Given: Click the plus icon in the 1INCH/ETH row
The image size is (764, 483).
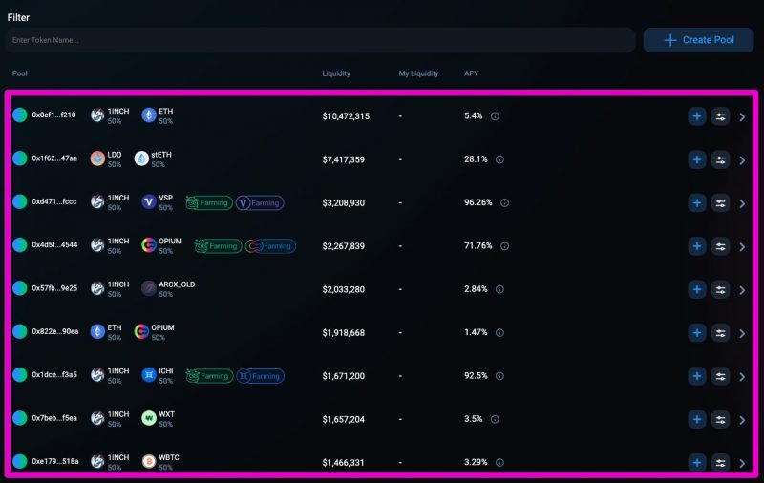Looking at the screenshot, I should pyautogui.click(x=697, y=116).
